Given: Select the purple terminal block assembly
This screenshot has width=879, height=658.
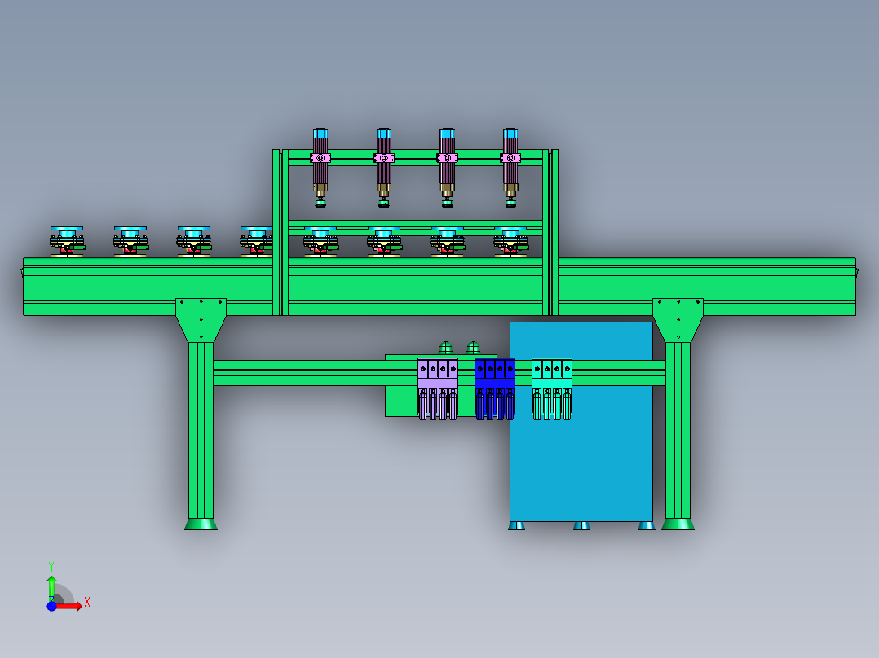Looking at the screenshot, I should (438, 389).
